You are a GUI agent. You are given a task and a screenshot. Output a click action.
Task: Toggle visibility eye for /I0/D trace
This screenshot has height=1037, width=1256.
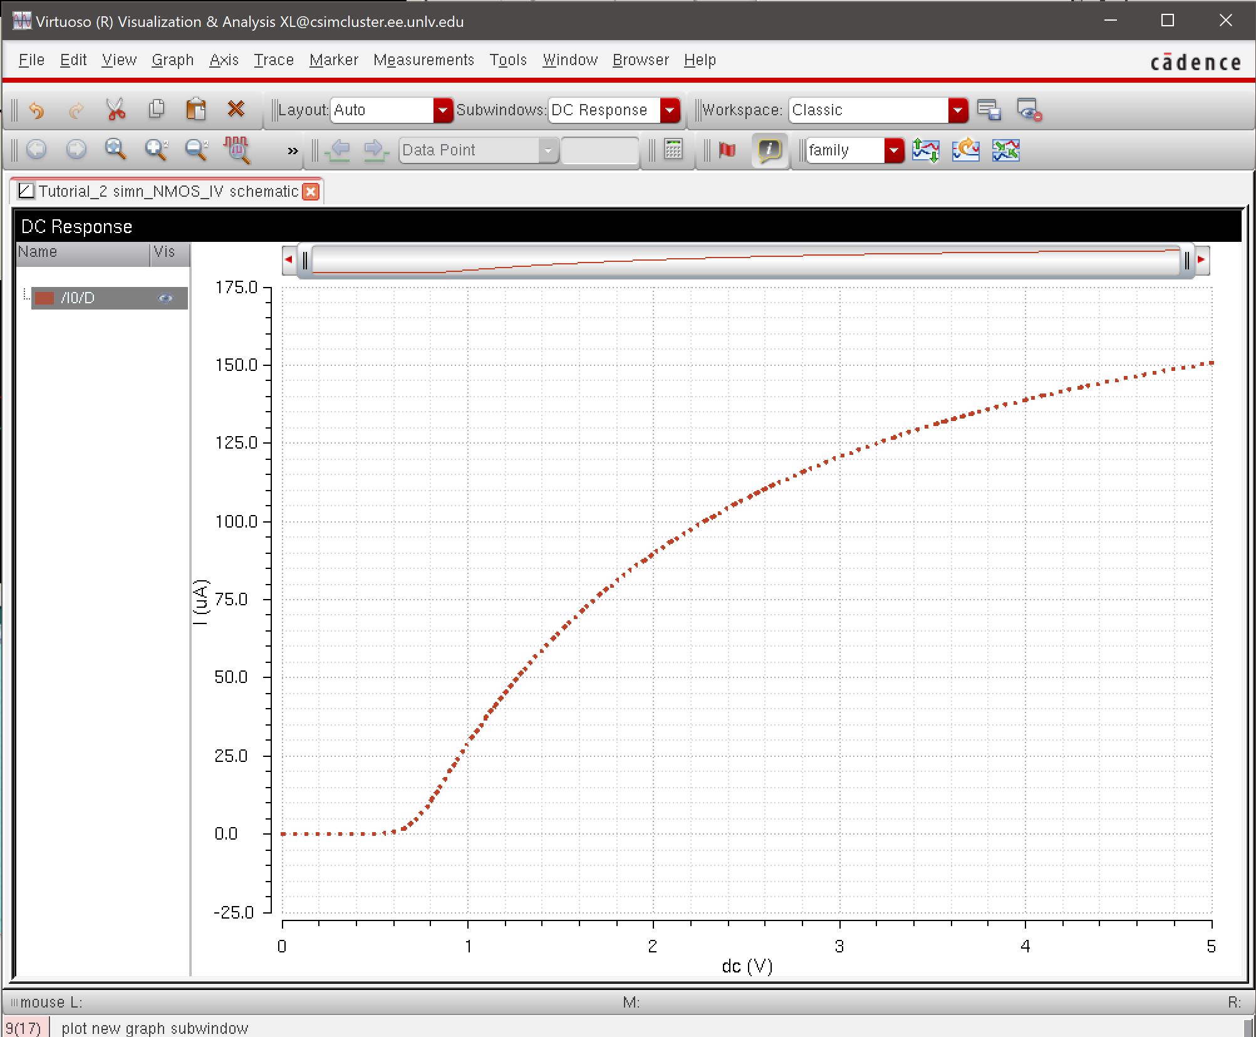[165, 298]
